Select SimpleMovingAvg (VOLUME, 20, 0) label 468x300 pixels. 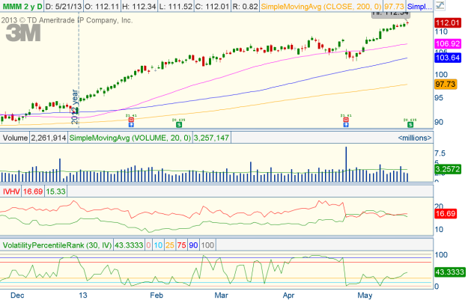(x=130, y=138)
